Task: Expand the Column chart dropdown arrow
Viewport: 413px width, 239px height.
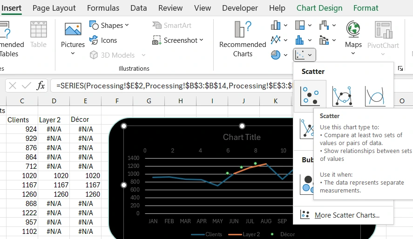Action: 285,25
